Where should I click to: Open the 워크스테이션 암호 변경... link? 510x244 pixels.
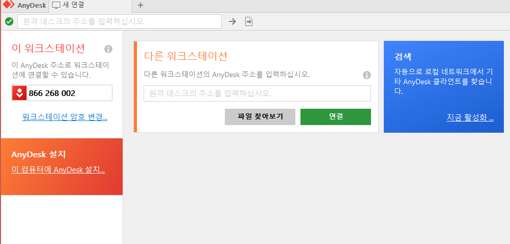[x=65, y=117]
